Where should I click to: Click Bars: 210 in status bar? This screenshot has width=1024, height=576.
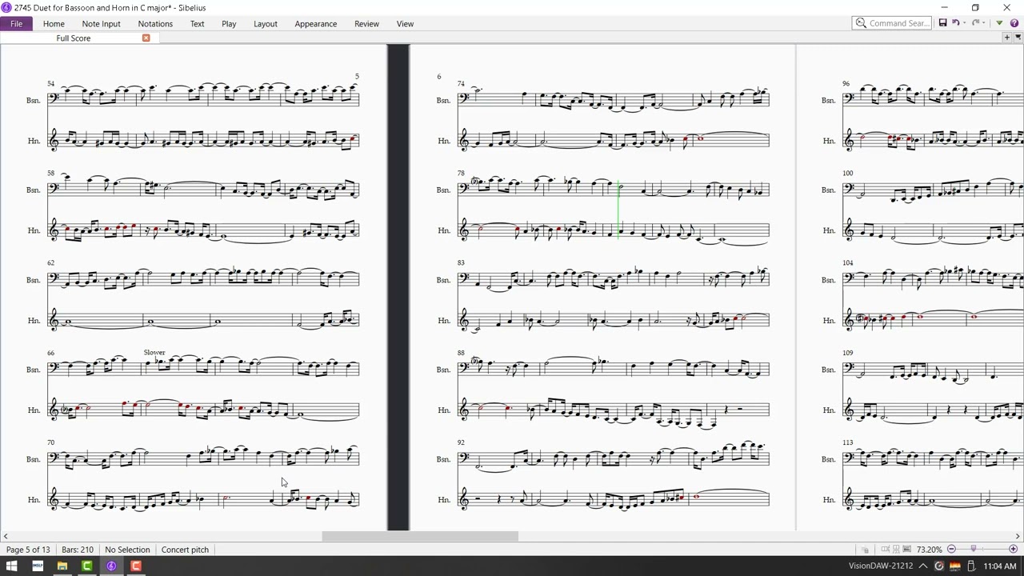point(78,550)
